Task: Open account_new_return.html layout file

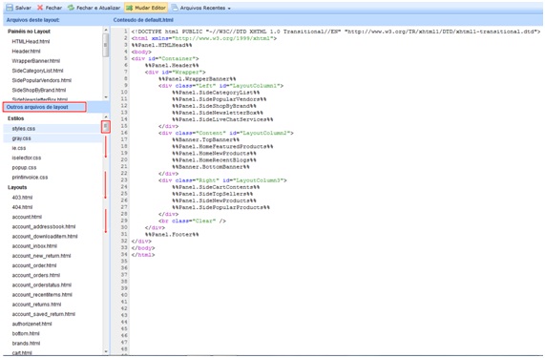Action: coord(41,256)
